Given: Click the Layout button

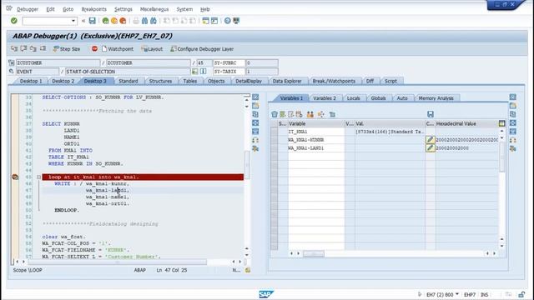Looking at the screenshot, I should pos(152,49).
